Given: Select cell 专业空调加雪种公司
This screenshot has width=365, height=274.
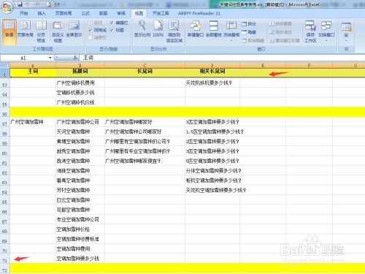Looking at the screenshot, I should (80, 219).
